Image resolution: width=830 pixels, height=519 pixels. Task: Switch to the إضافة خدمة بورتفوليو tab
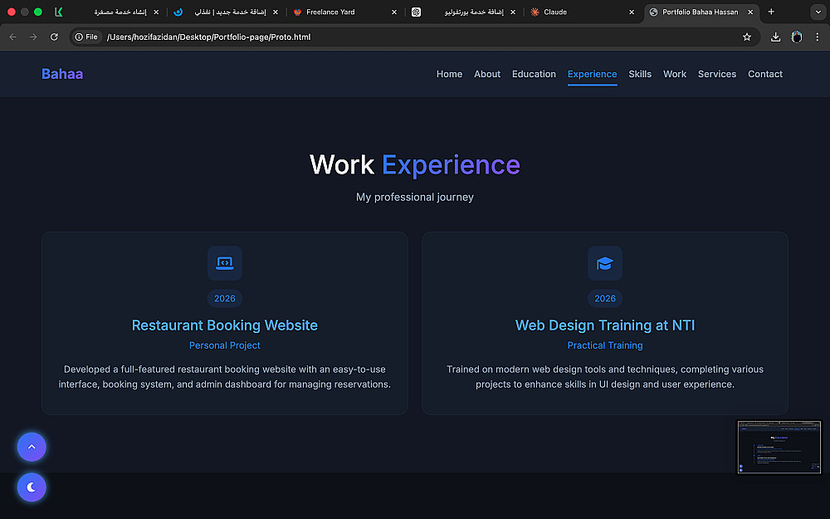click(x=464, y=12)
